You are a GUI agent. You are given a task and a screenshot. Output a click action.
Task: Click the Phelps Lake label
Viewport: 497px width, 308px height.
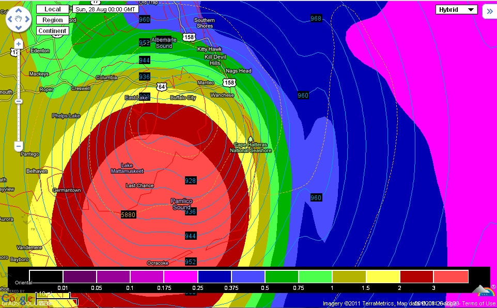pos(66,116)
